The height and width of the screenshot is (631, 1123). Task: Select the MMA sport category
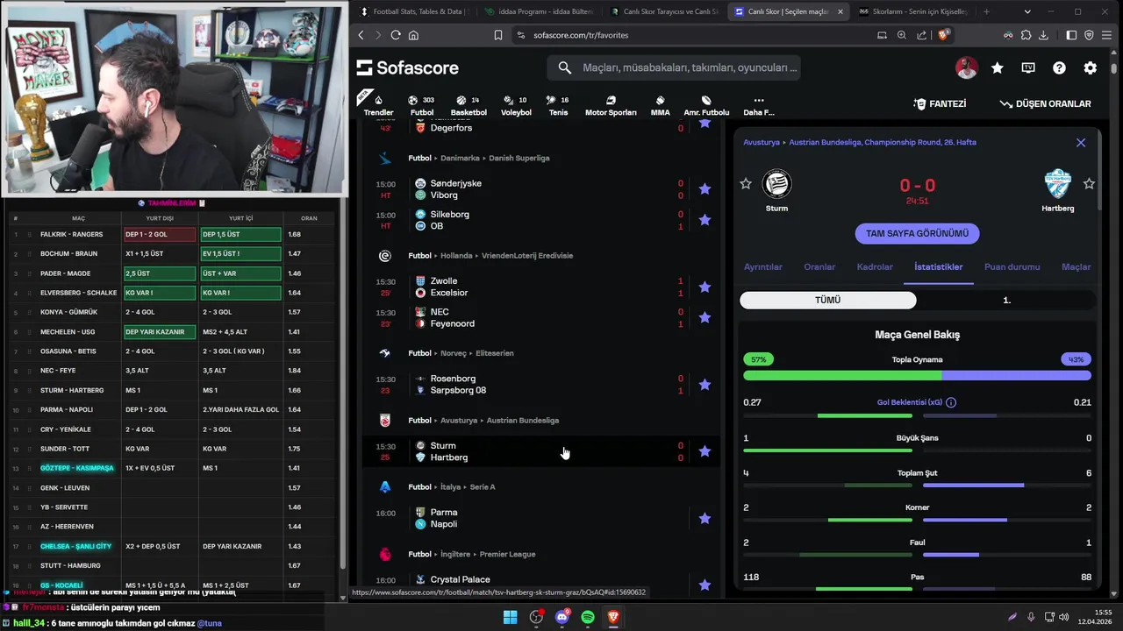pos(660,105)
